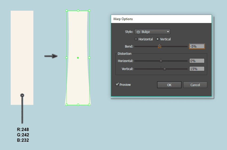The width and height of the screenshot is (227, 150).
Task: Click the middle-left selection handle of warped shape
Action: 66,57
